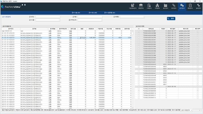Open the 공구사용현황 관리 submenu item
This screenshot has width=203, height=114.
(x=110, y=13)
